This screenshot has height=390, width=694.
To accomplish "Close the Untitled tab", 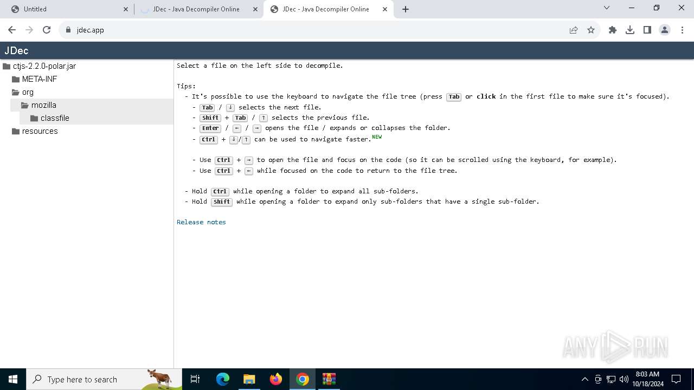I will [x=126, y=9].
